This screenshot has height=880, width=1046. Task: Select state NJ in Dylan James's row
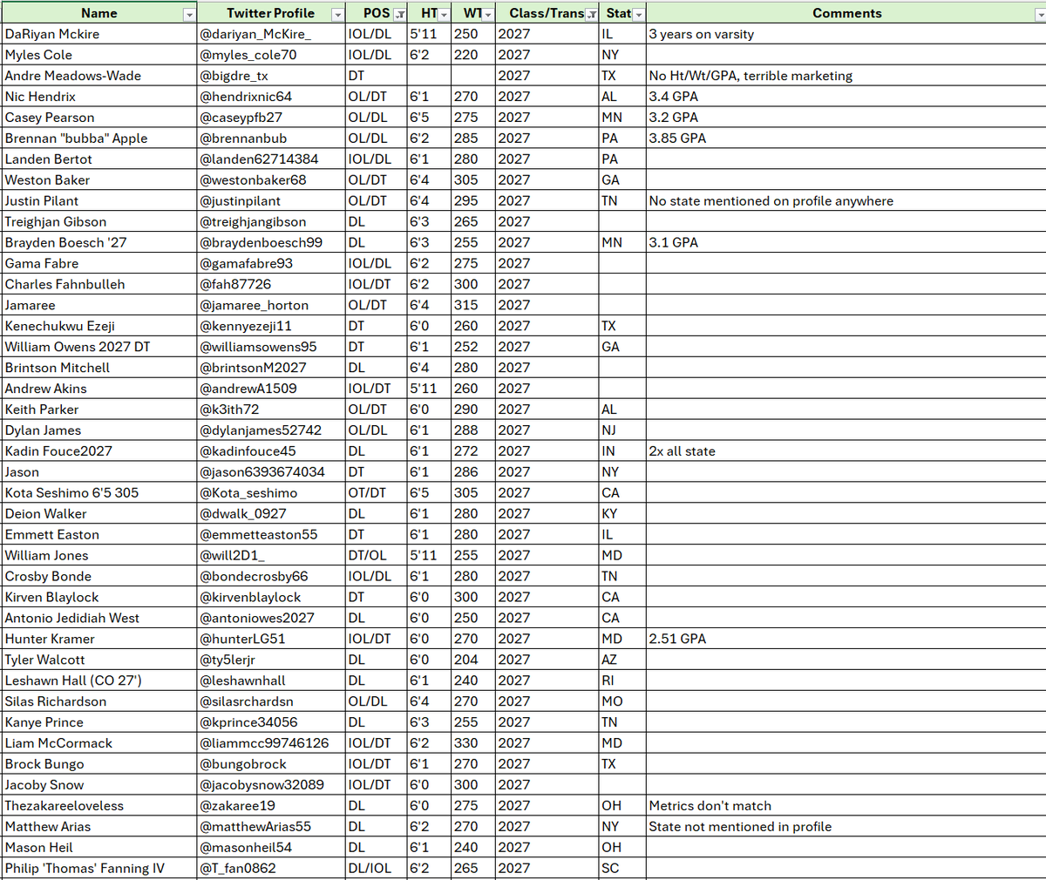coord(622,430)
